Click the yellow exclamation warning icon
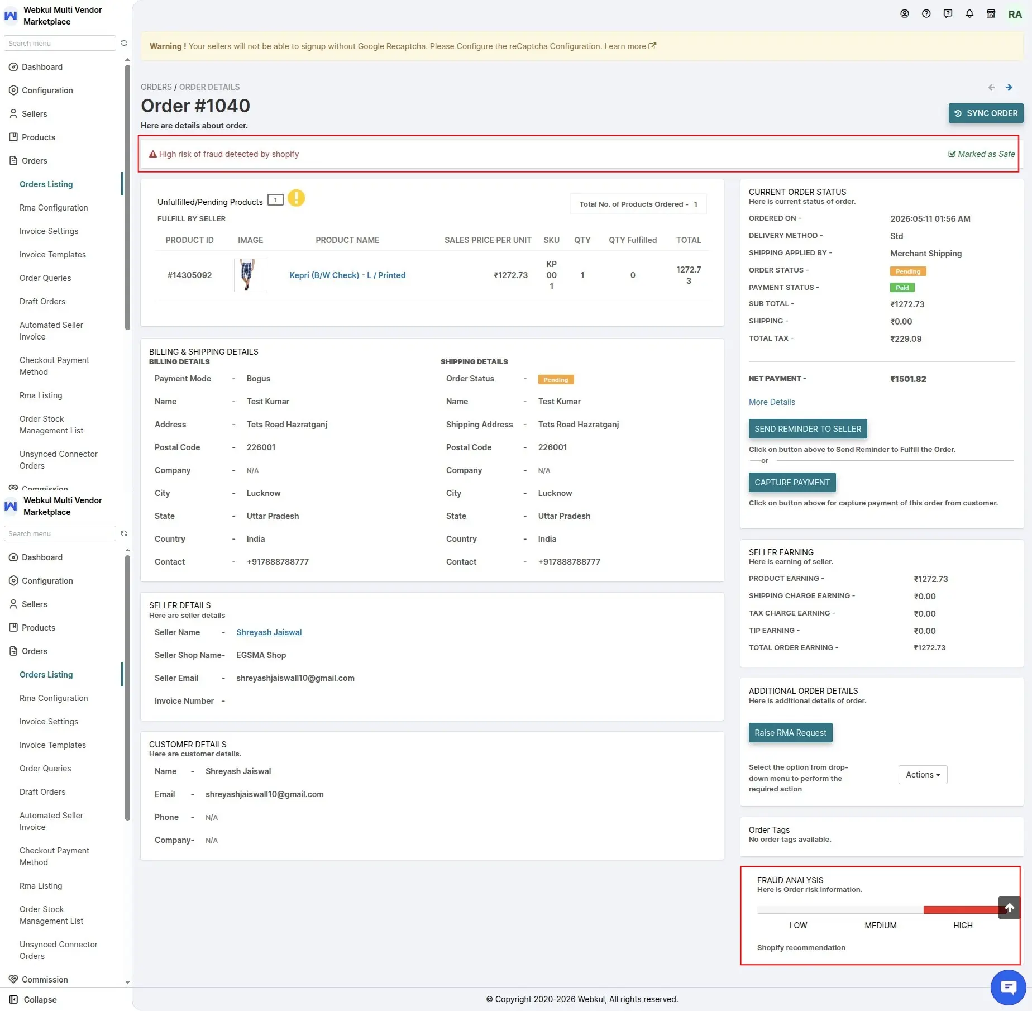1032x1011 pixels. pyautogui.click(x=296, y=198)
